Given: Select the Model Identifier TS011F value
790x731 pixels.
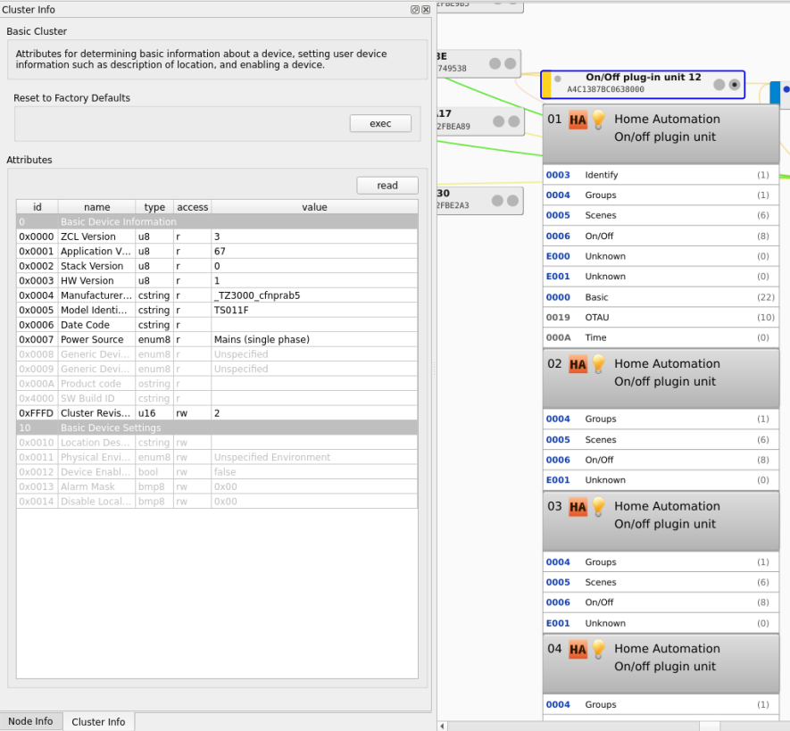Looking at the screenshot, I should coord(314,310).
